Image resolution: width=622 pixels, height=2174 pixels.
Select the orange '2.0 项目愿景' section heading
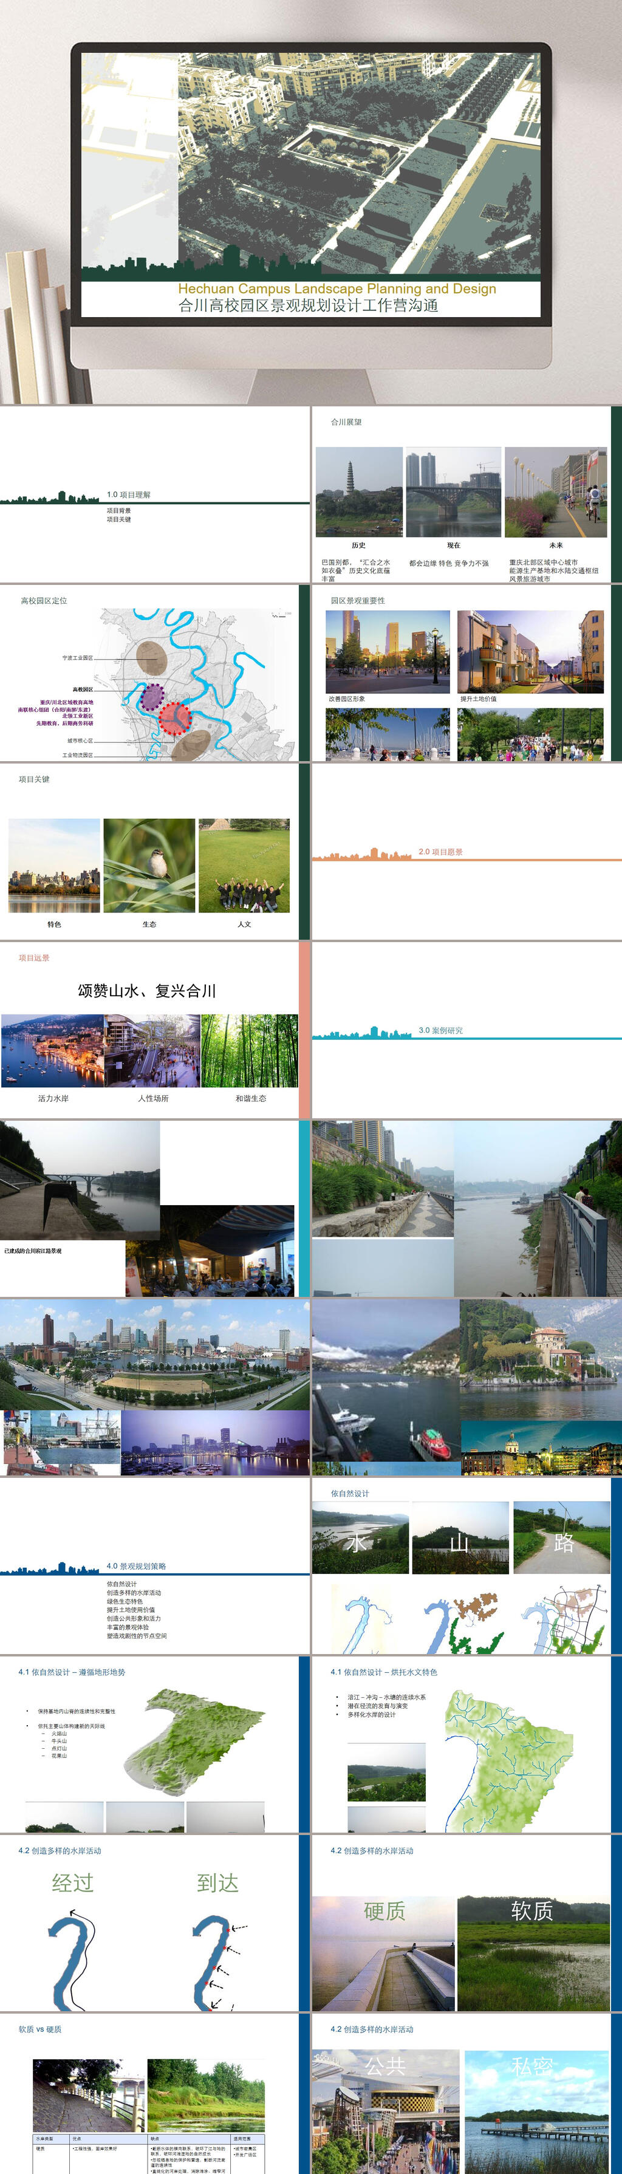(x=440, y=852)
